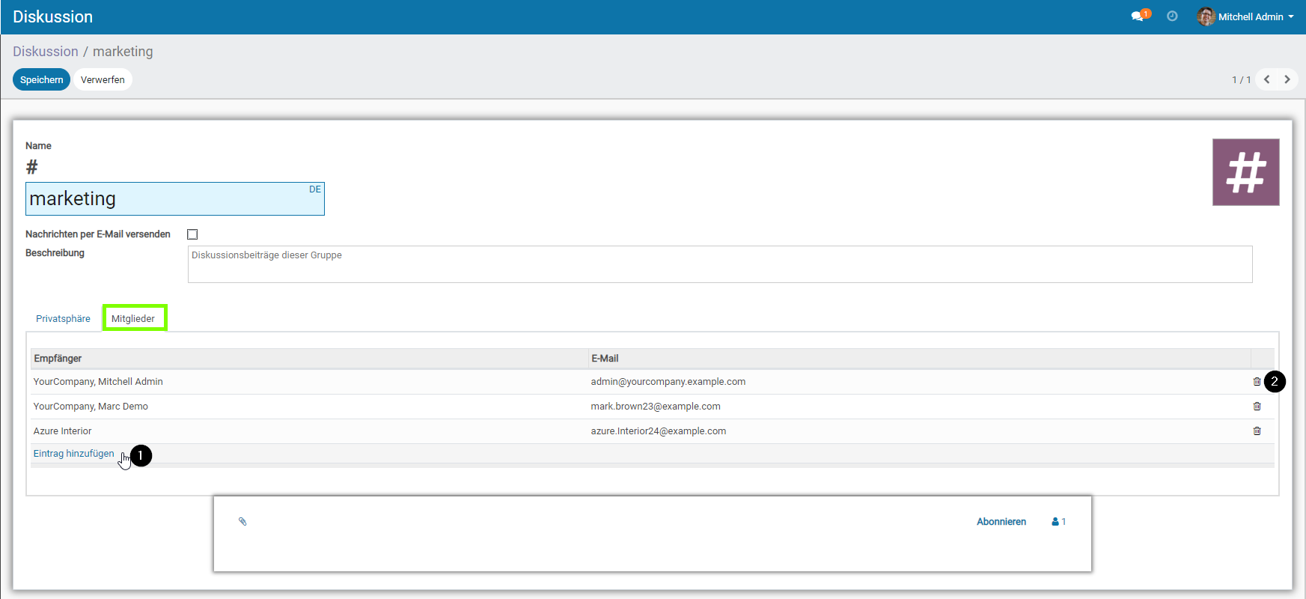Enable Nachrichten per E-Mail versenden checkbox

[x=192, y=234]
